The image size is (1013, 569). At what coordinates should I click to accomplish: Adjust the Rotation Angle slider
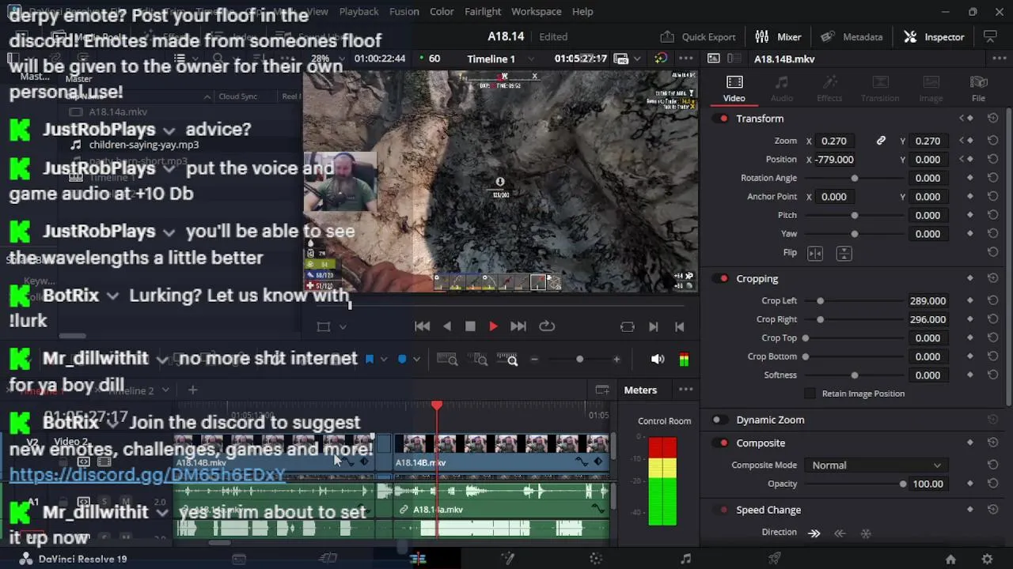pyautogui.click(x=854, y=178)
